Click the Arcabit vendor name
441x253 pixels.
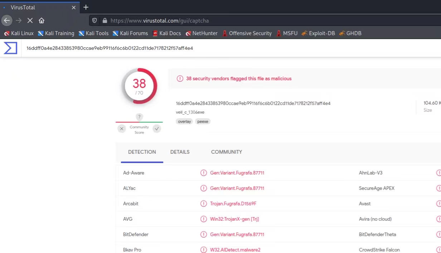[x=131, y=204]
